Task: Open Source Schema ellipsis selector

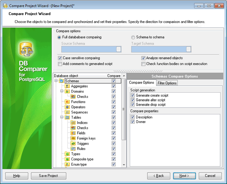Action: tap(118, 49)
